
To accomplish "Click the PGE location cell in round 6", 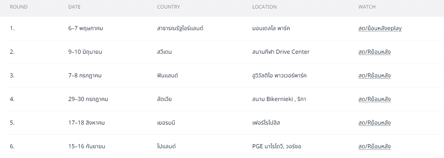I will 276,147.
